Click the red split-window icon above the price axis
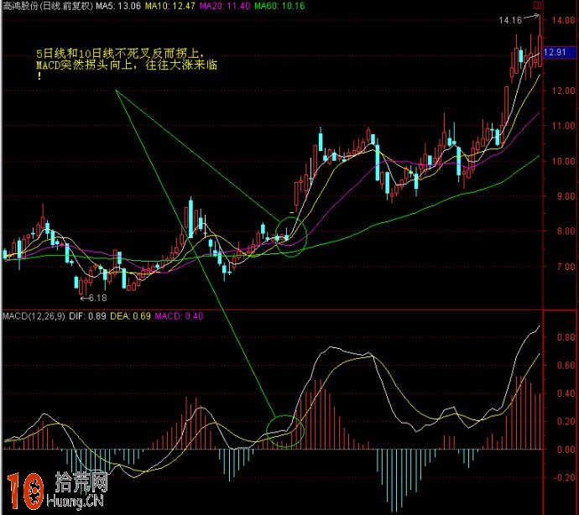Image resolution: width=579 pixels, height=515 pixels. (538, 5)
